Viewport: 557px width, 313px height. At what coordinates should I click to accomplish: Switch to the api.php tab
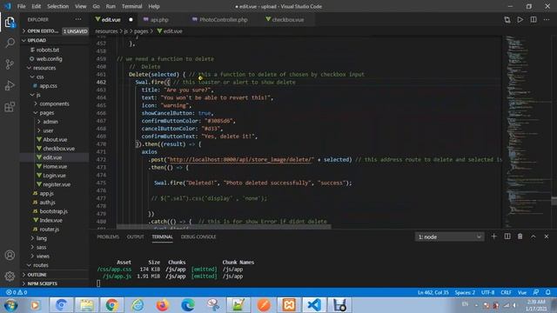point(158,20)
